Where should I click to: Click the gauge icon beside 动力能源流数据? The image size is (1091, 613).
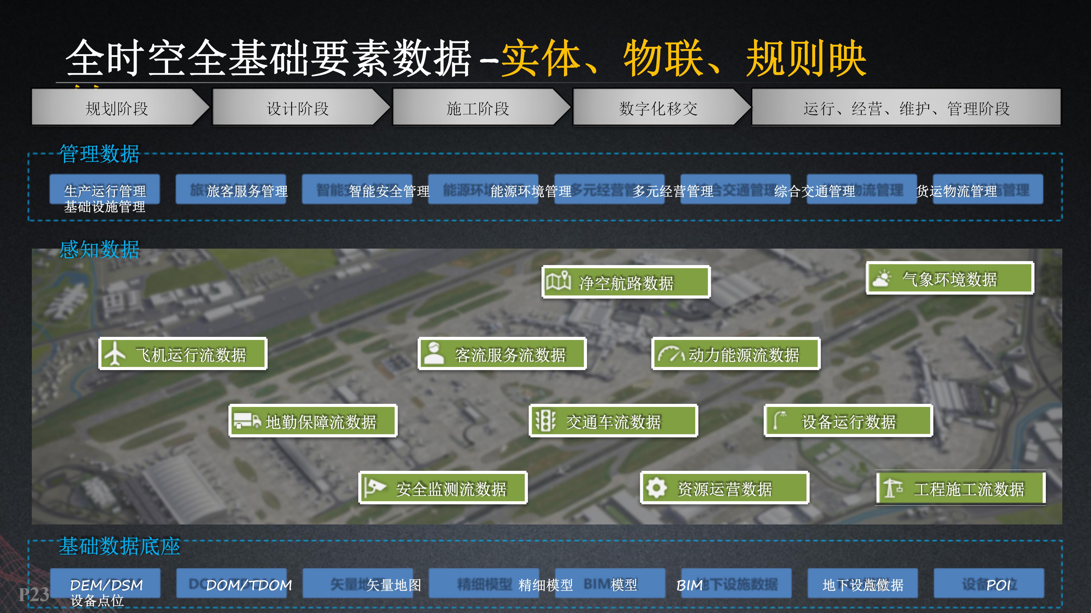[x=671, y=354]
